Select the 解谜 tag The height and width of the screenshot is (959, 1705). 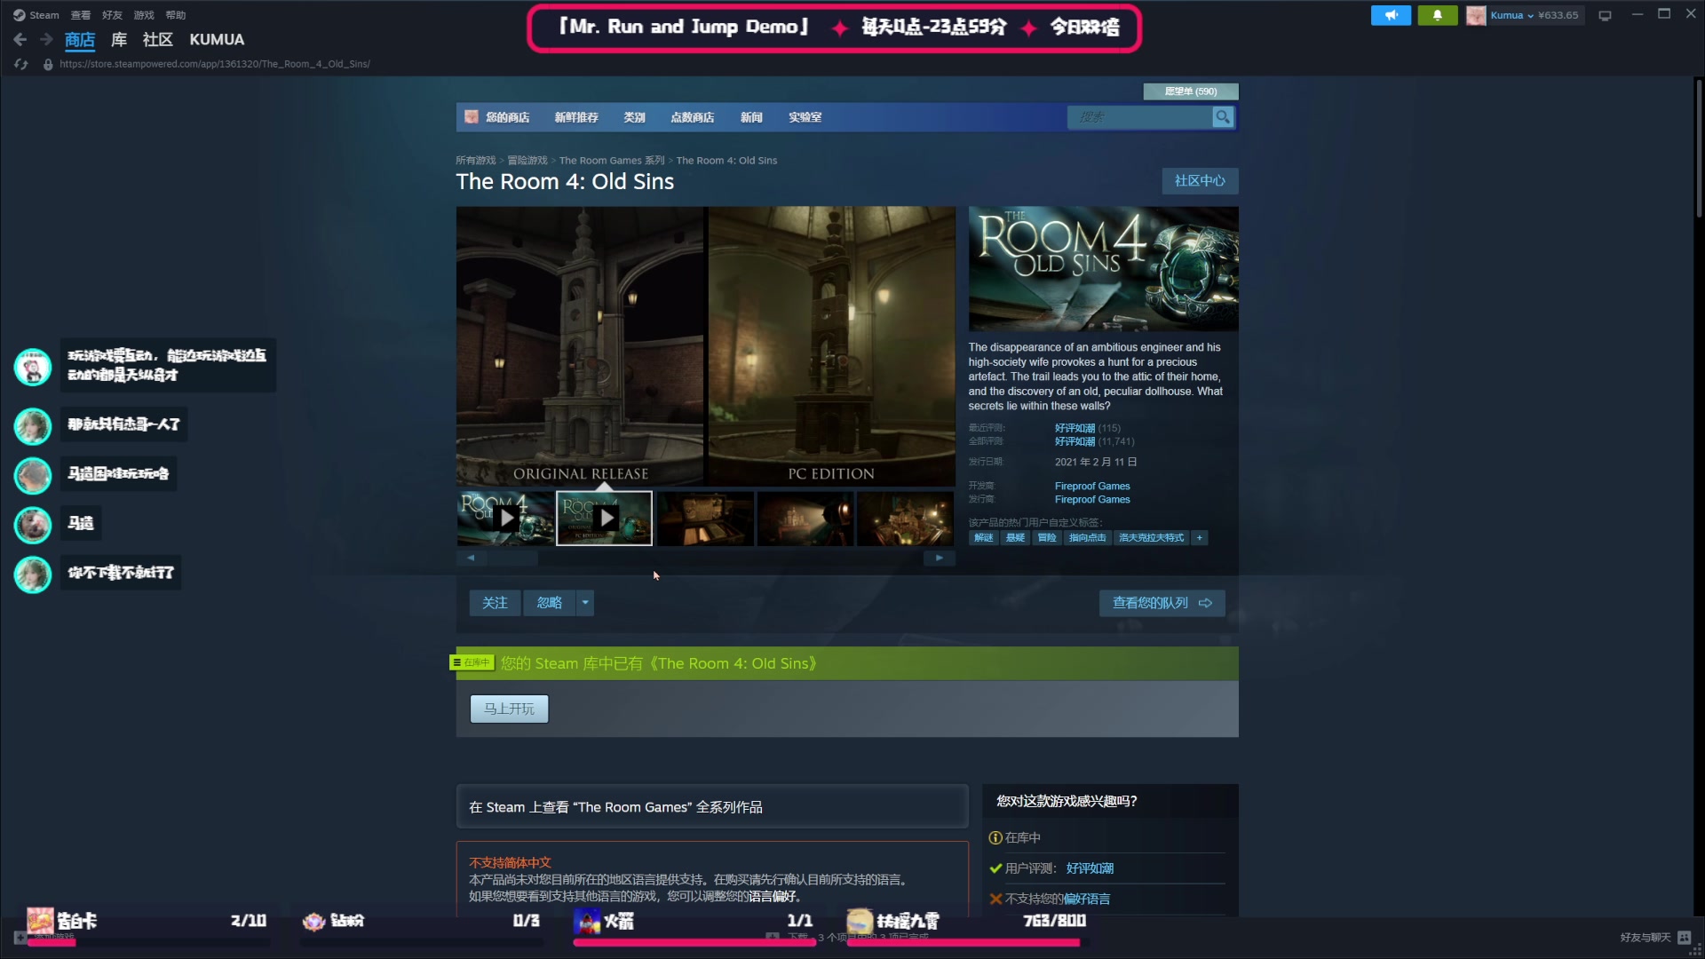click(983, 538)
